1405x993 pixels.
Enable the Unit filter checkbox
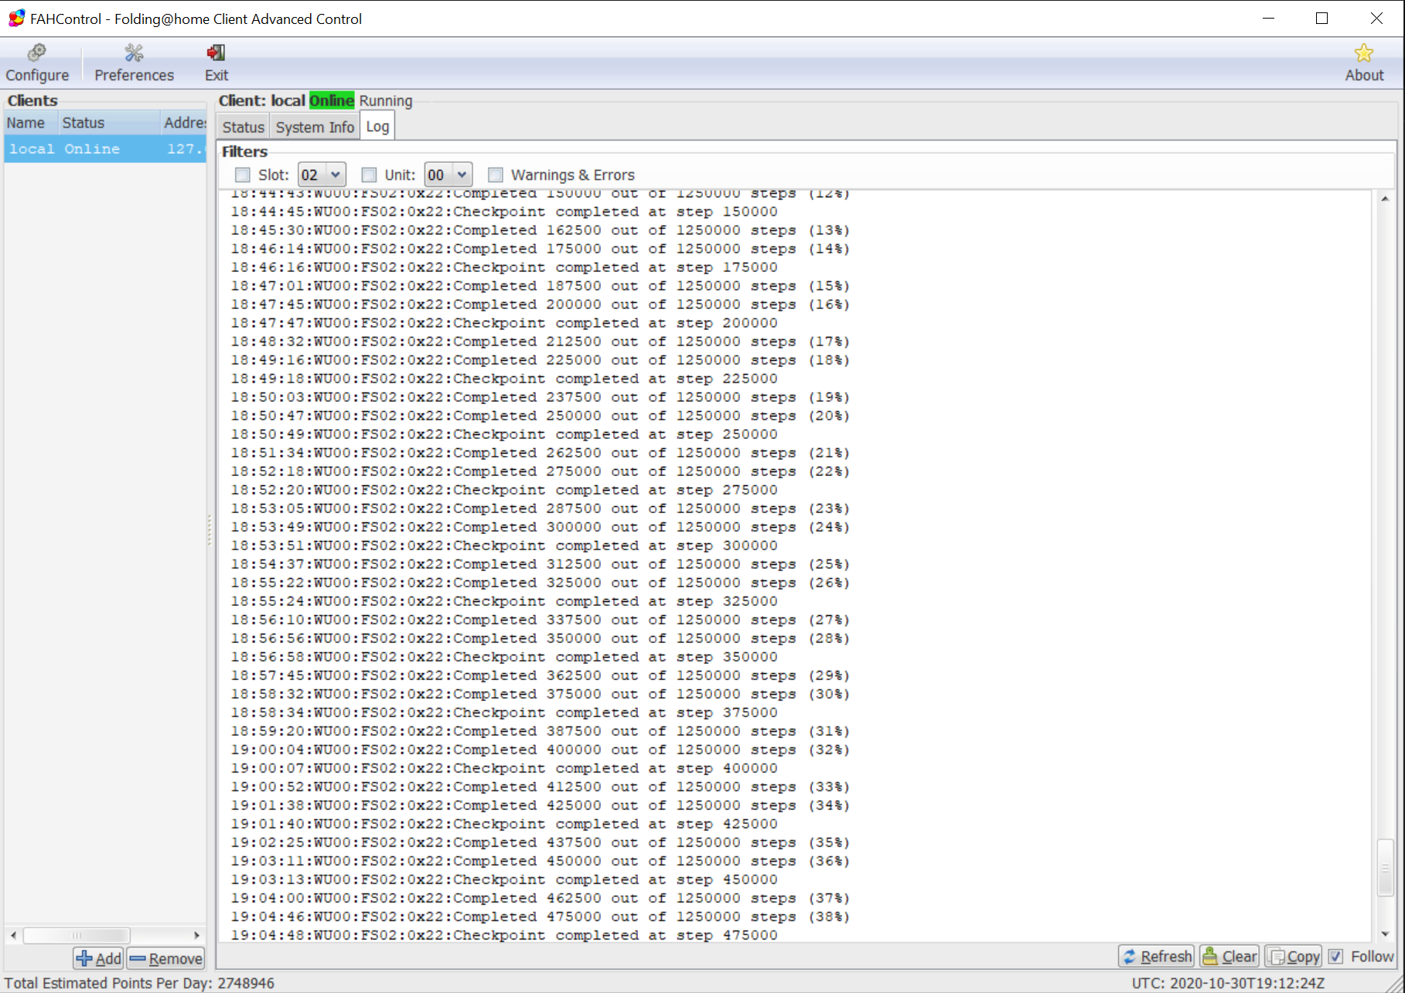pos(369,175)
